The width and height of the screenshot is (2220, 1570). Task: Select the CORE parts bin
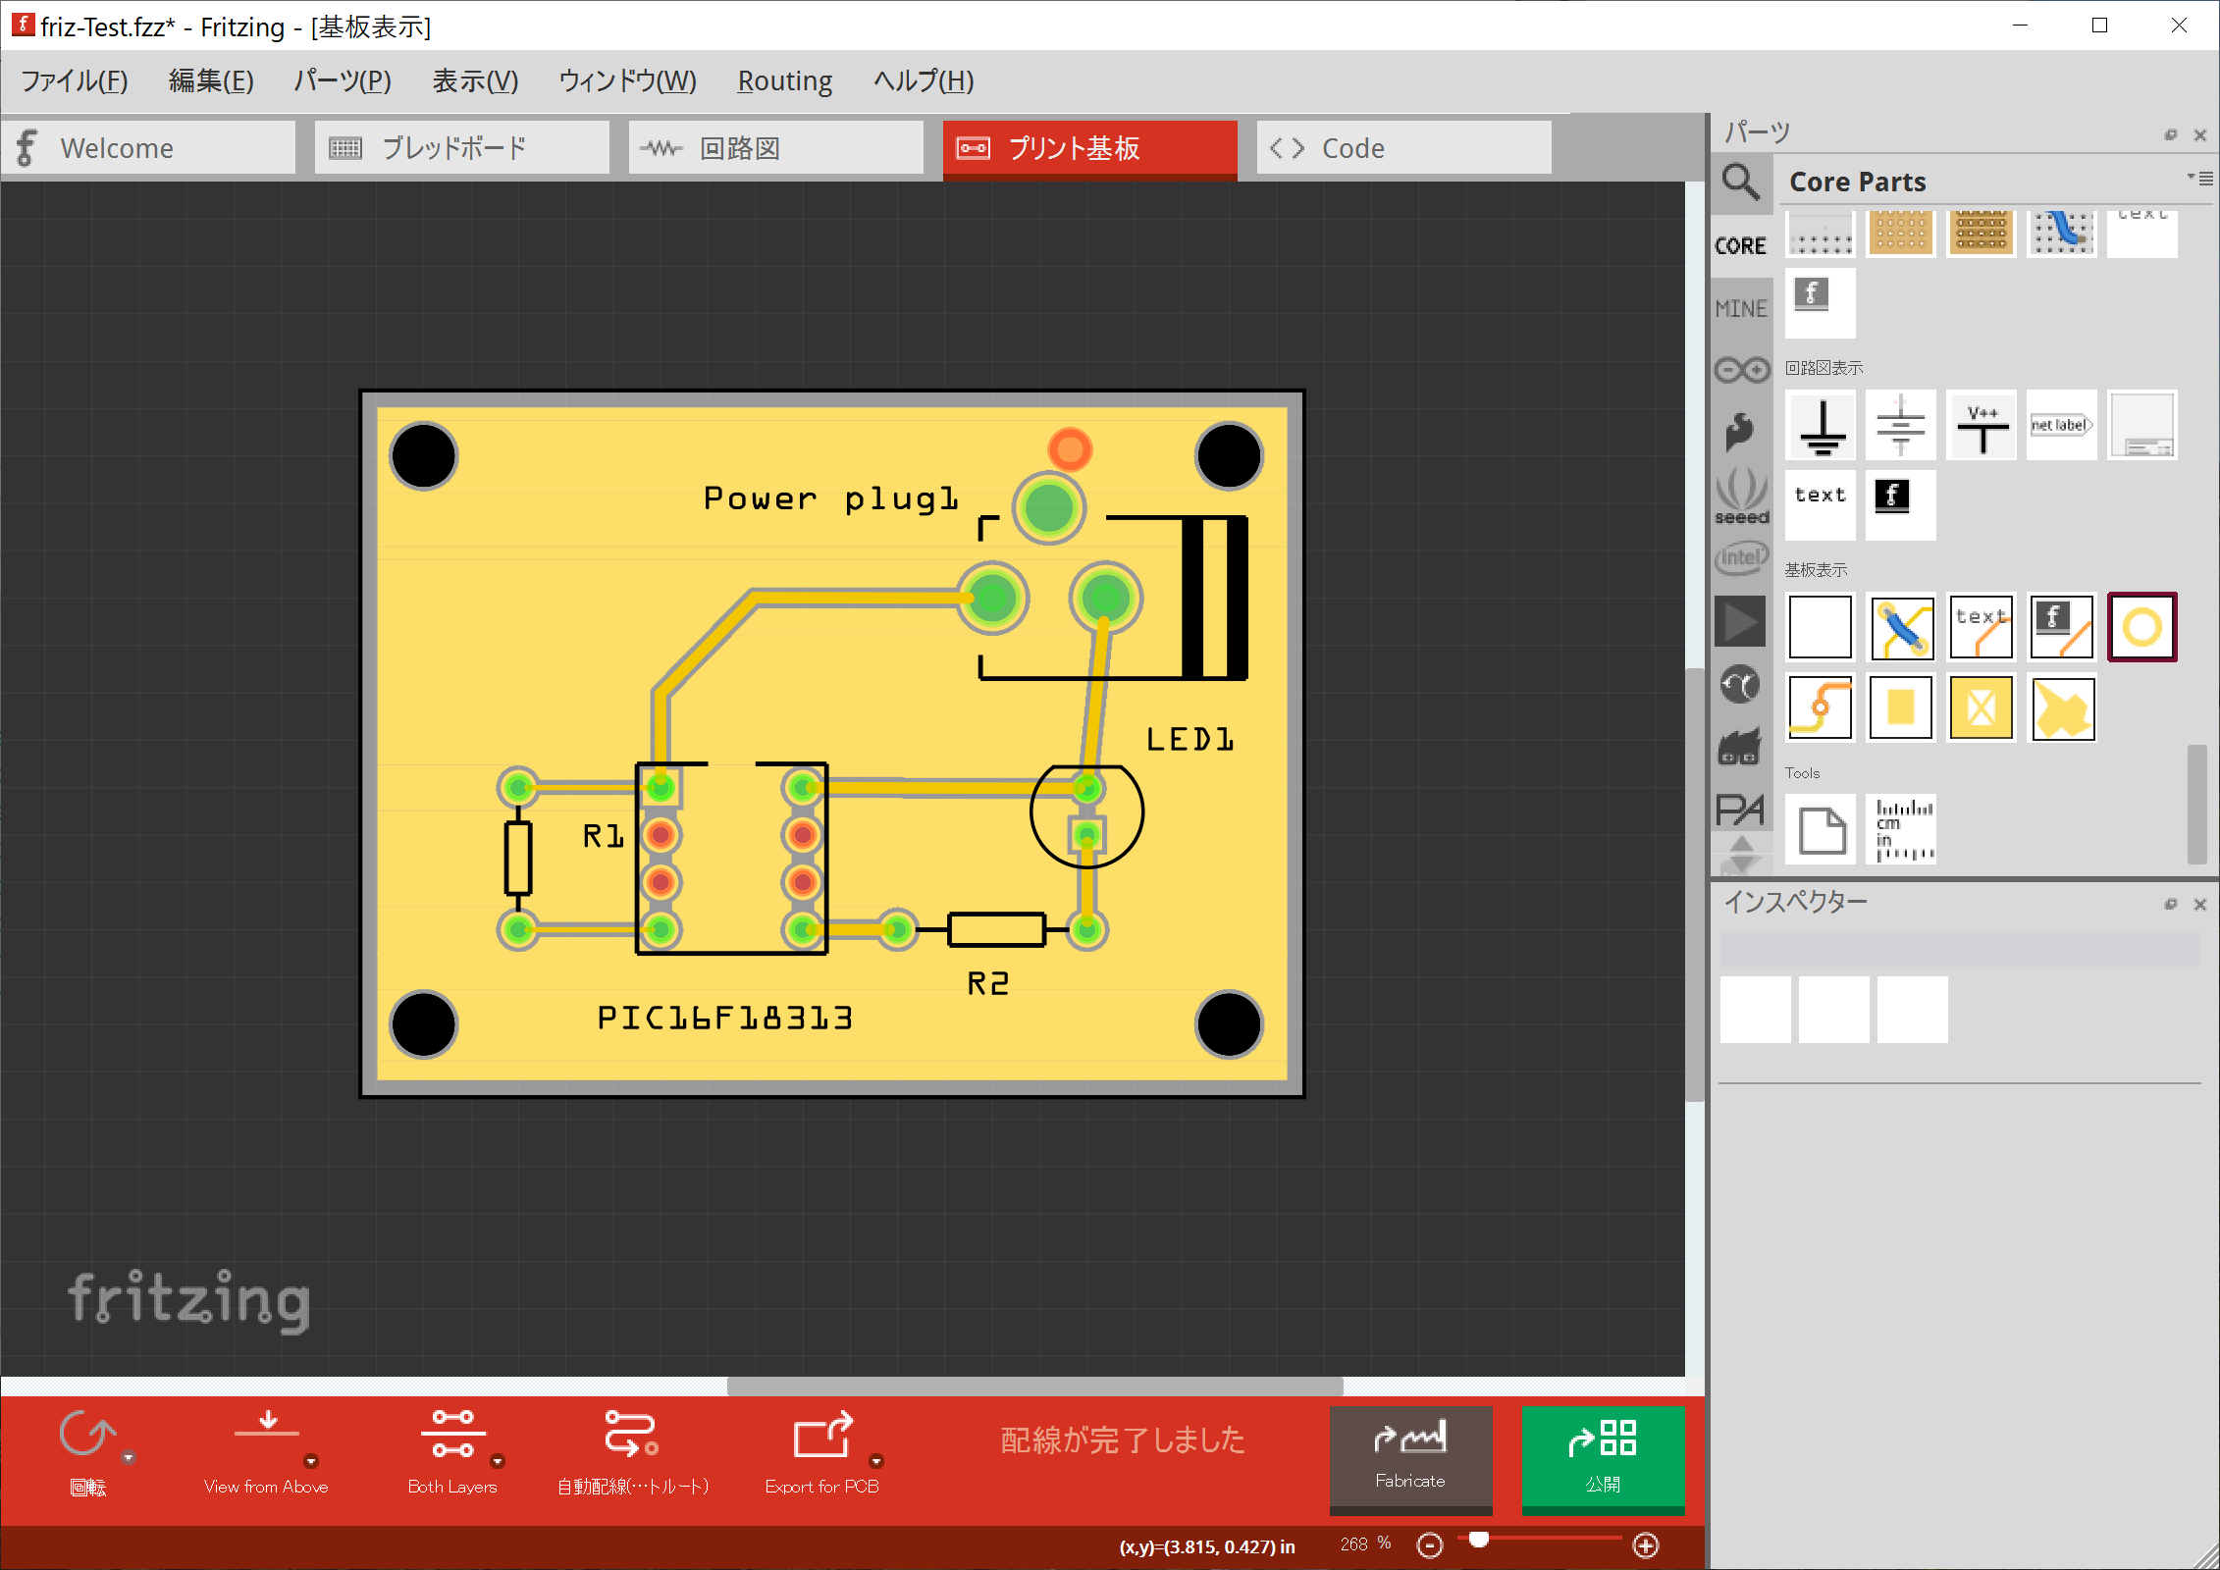click(x=1741, y=245)
